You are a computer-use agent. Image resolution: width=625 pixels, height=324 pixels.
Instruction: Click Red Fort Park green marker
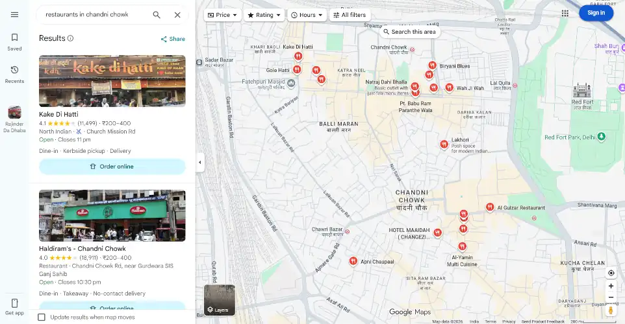602,137
